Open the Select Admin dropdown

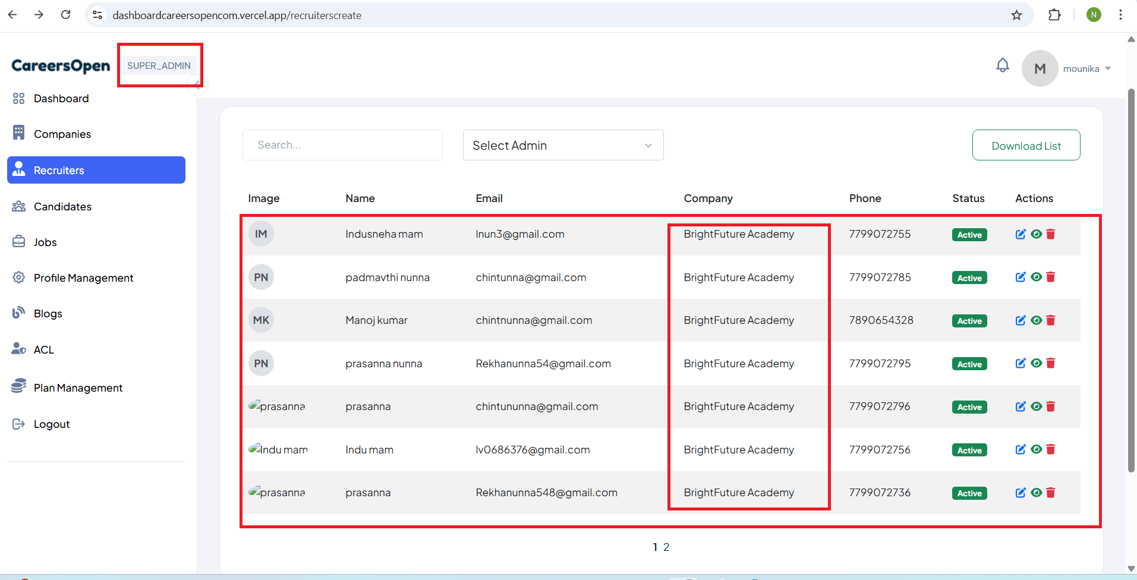(562, 146)
